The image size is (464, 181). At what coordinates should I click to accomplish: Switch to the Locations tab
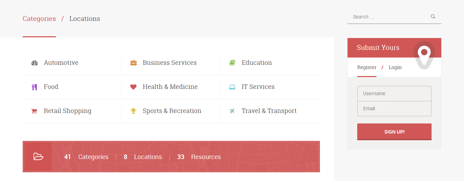pos(85,19)
